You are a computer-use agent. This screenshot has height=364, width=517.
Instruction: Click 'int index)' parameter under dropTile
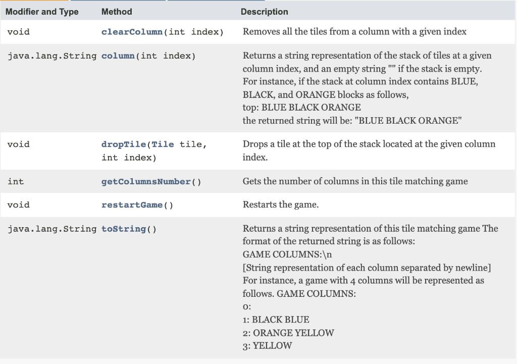[129, 158]
